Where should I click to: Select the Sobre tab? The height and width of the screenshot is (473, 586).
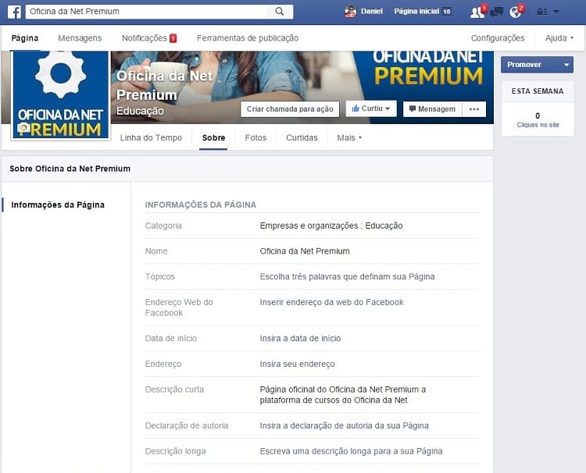click(213, 137)
